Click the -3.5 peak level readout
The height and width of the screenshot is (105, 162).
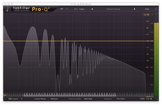click(x=156, y=13)
